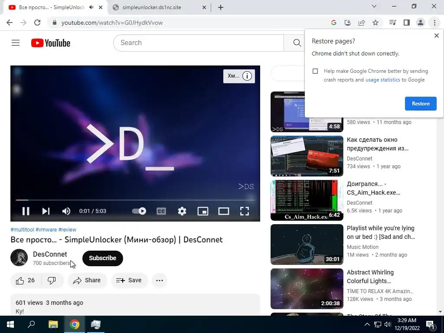The width and height of the screenshot is (444, 333).
Task: Mute tab via speaker icon
Action: [x=91, y=7]
